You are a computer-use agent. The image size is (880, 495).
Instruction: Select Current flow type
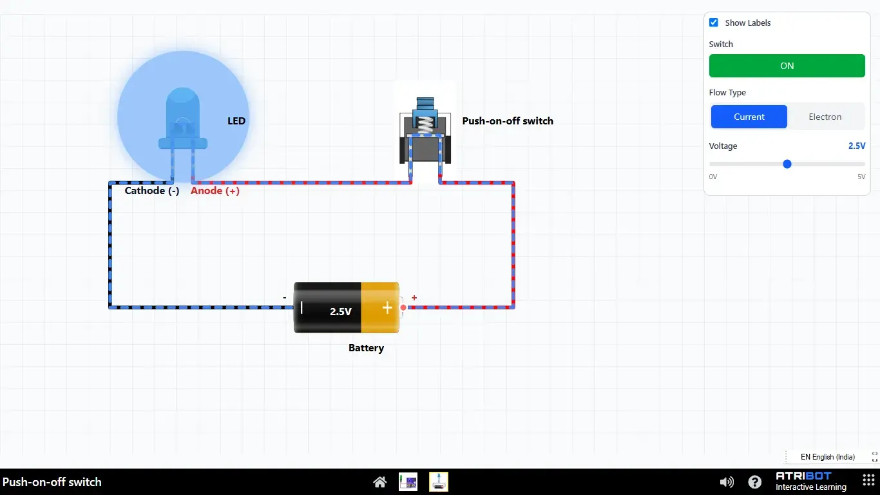pyautogui.click(x=749, y=117)
